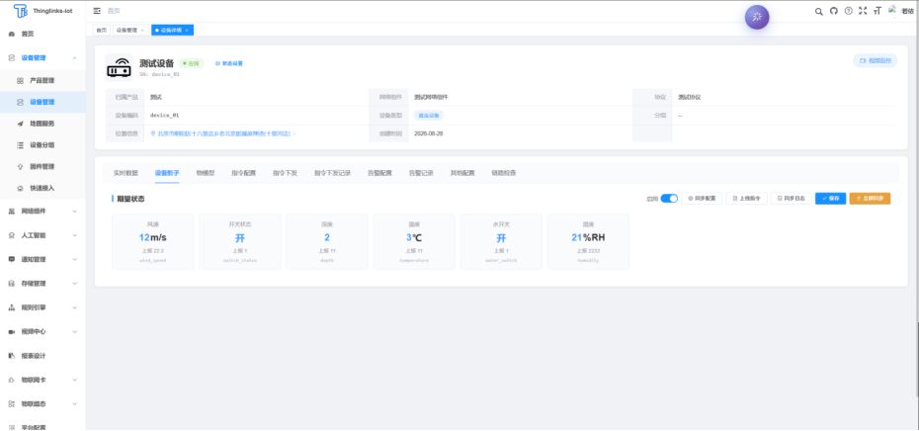Select the 风速 12m/s card
This screenshot has width=919, height=431.
(152, 241)
